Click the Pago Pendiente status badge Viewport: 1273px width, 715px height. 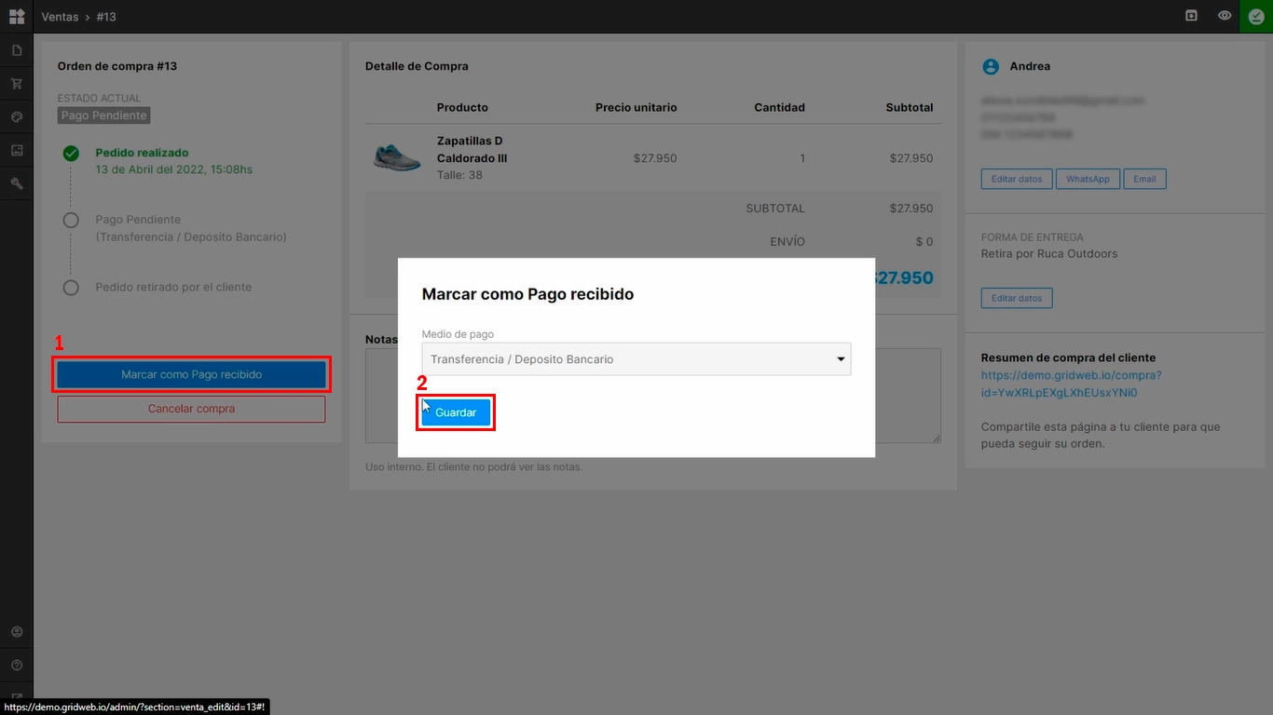click(x=104, y=115)
